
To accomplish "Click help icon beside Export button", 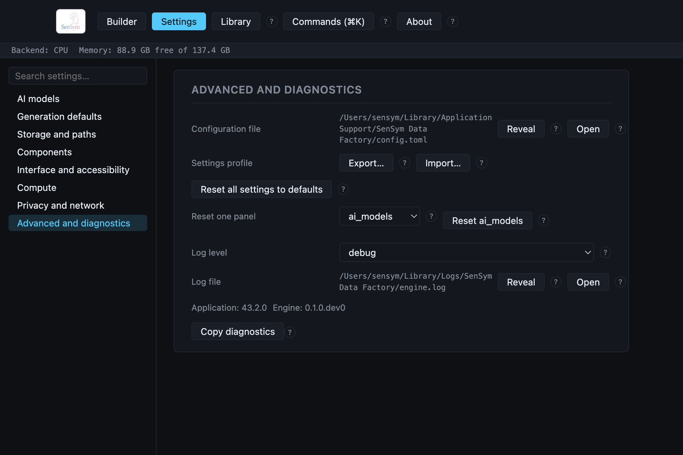I will click(x=405, y=163).
